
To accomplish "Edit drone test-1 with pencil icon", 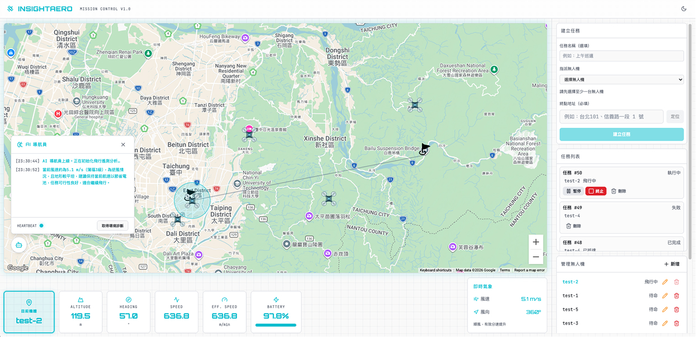I will pos(665,296).
